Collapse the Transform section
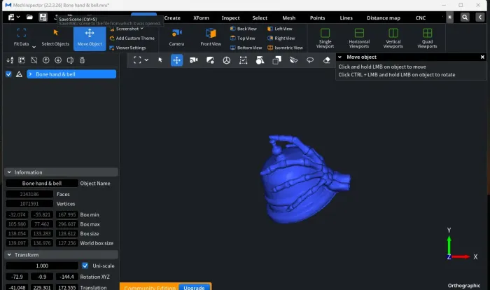This screenshot has width=490, height=290. coord(9,255)
